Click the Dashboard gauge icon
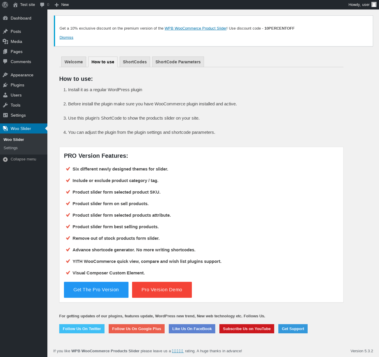This screenshot has width=379, height=357. (x=5, y=18)
